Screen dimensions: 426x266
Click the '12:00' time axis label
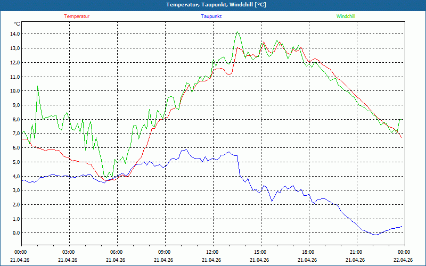pos(212,252)
